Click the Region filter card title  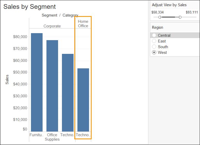[157, 27]
